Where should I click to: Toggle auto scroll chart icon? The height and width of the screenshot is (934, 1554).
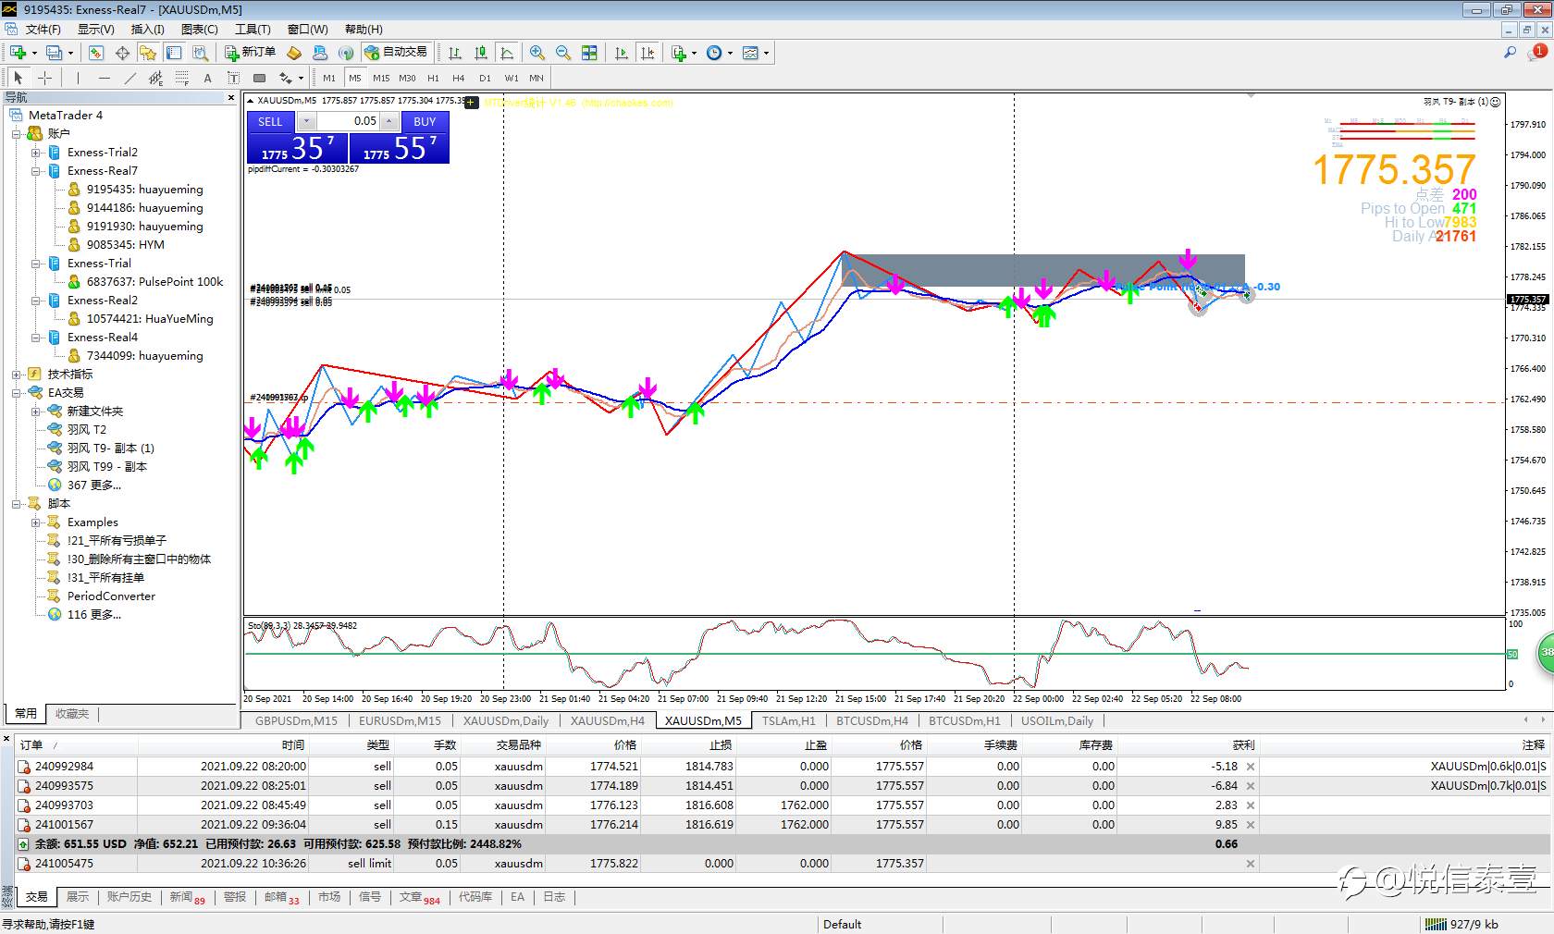point(622,53)
